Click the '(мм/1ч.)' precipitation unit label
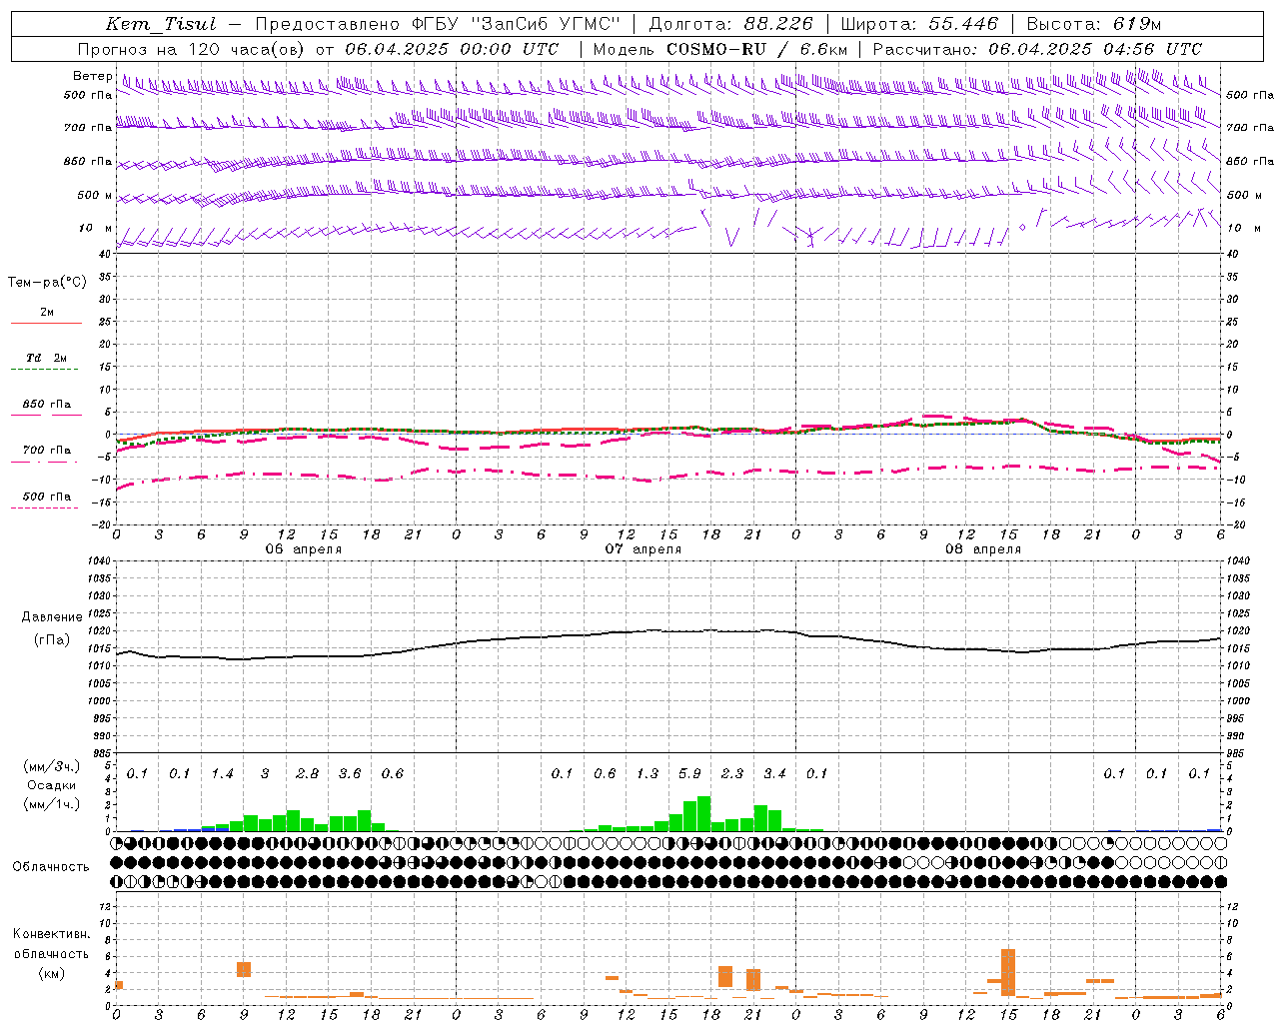Viewport: 1279px width, 1023px height. [52, 804]
